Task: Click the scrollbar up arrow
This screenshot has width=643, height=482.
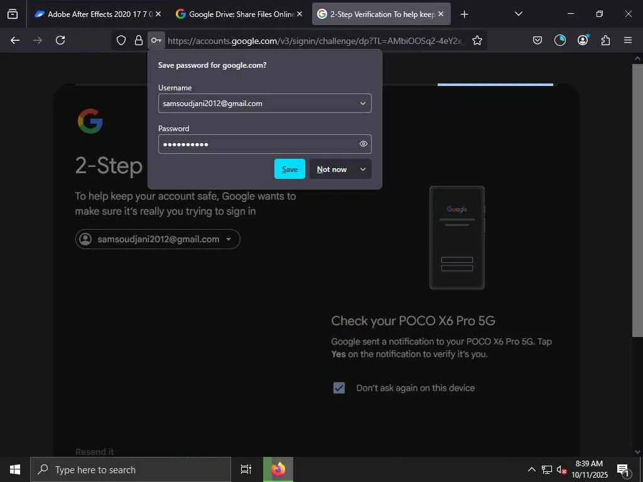Action: click(637, 58)
